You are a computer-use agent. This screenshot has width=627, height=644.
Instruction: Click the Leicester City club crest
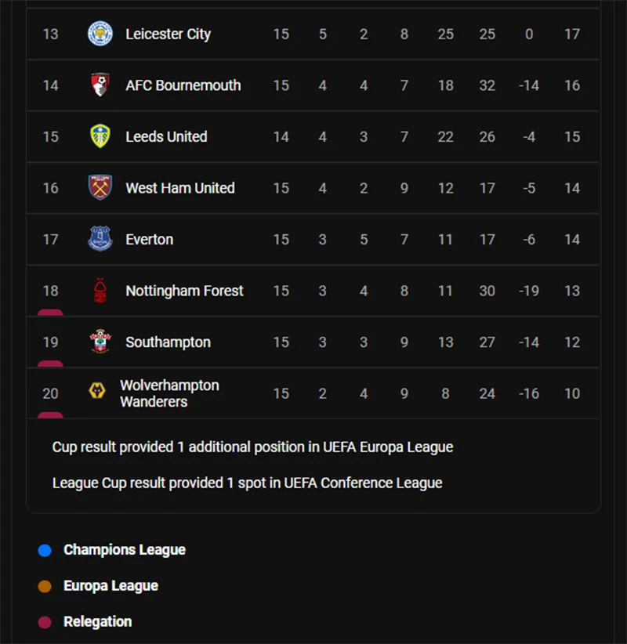(x=100, y=34)
